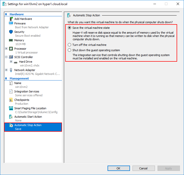Choose Shut down the guest operating system

(x=70, y=50)
